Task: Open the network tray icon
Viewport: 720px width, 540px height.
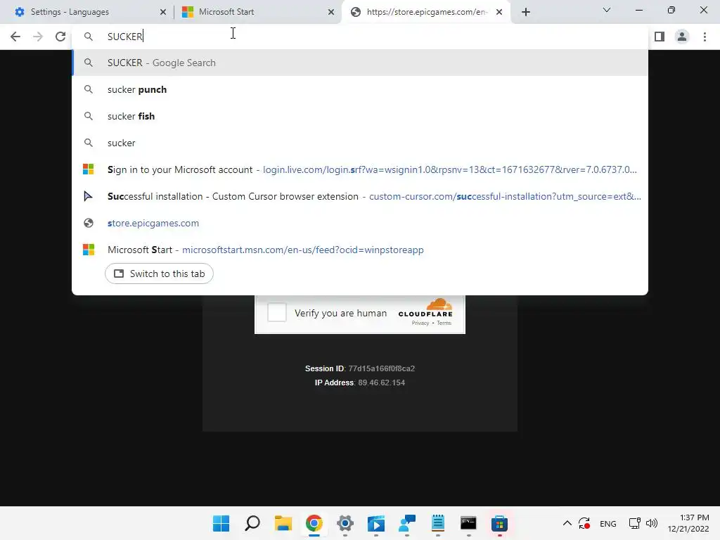Action: 635,523
